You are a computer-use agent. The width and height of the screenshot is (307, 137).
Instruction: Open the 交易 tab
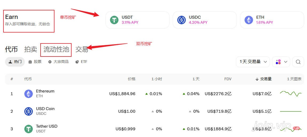pos(82,50)
